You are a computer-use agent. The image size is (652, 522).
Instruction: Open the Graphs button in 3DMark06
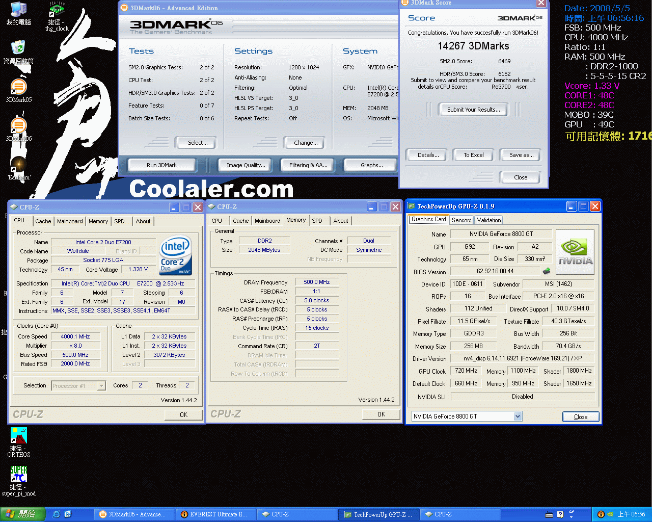[371, 165]
